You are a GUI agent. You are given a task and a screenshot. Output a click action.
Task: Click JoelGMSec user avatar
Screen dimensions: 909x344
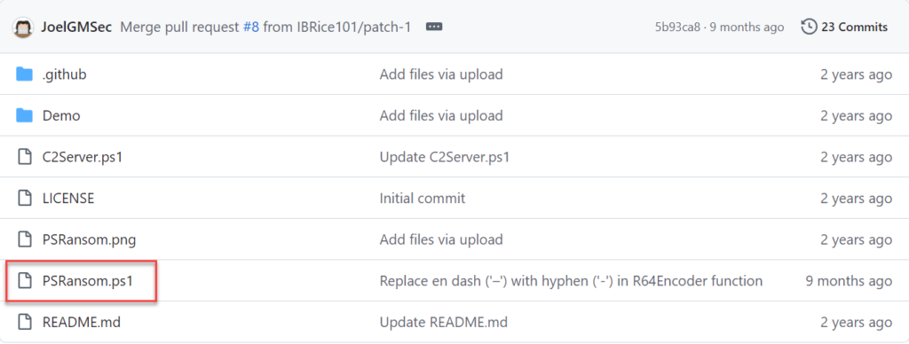(x=24, y=27)
